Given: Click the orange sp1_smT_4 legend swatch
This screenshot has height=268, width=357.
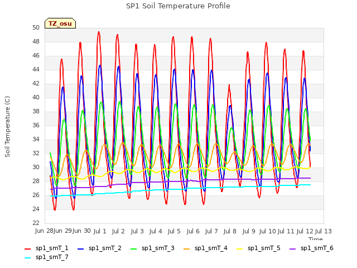Looking at the screenshot, I should (x=187, y=249).
